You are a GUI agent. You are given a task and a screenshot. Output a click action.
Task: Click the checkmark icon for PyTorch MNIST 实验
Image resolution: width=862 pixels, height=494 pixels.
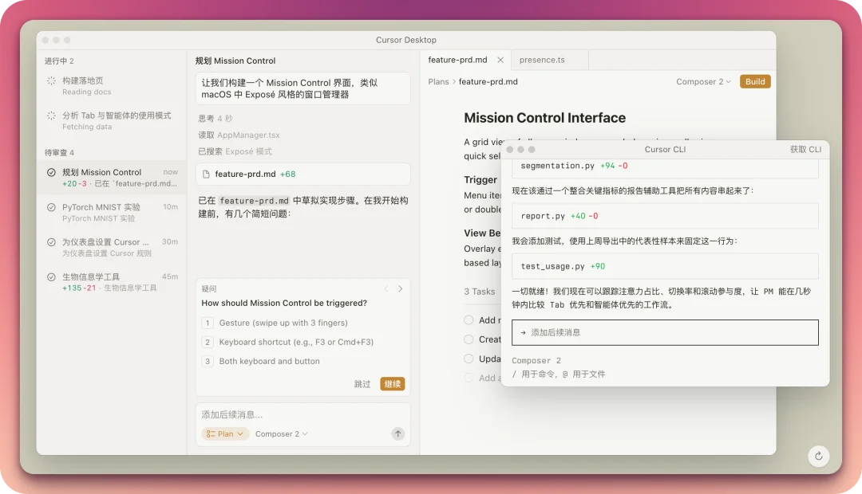[x=51, y=207]
